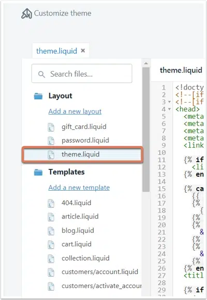The image size is (207, 300).
Task: Click the Customize theme paintbrush icon
Action: [x=26, y=13]
